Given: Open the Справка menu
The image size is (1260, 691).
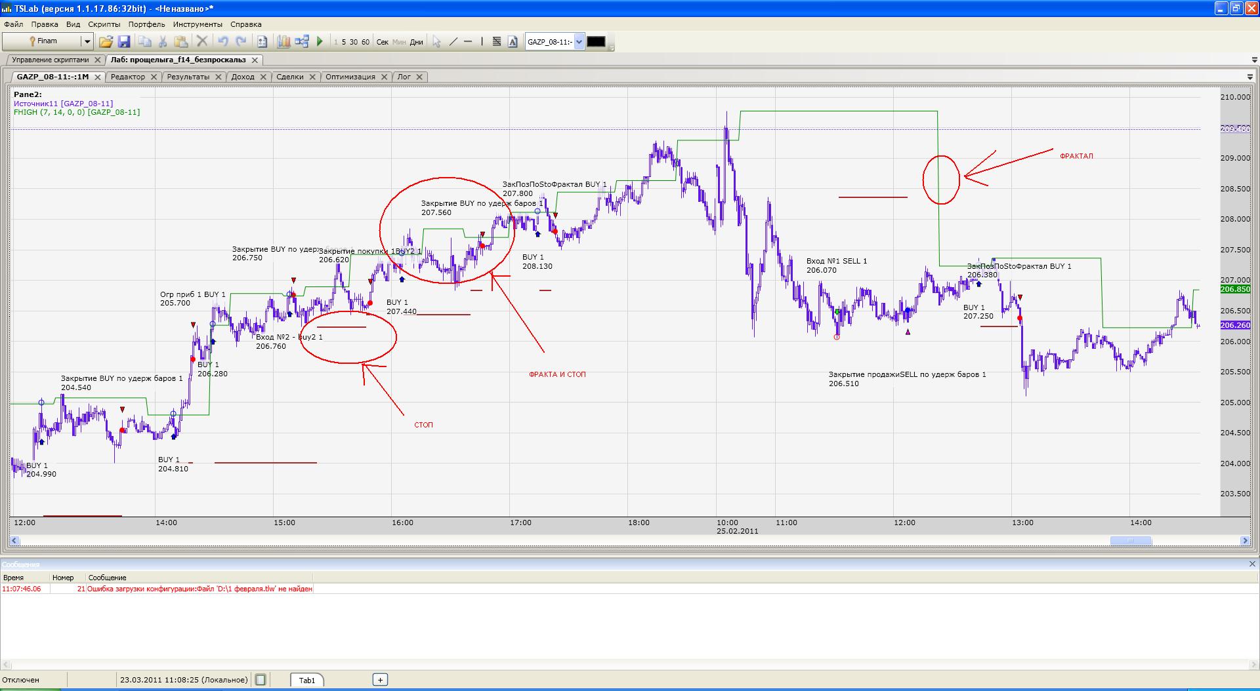Looking at the screenshot, I should tap(246, 24).
